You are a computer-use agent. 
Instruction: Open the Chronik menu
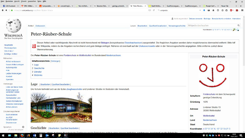(24, 1)
